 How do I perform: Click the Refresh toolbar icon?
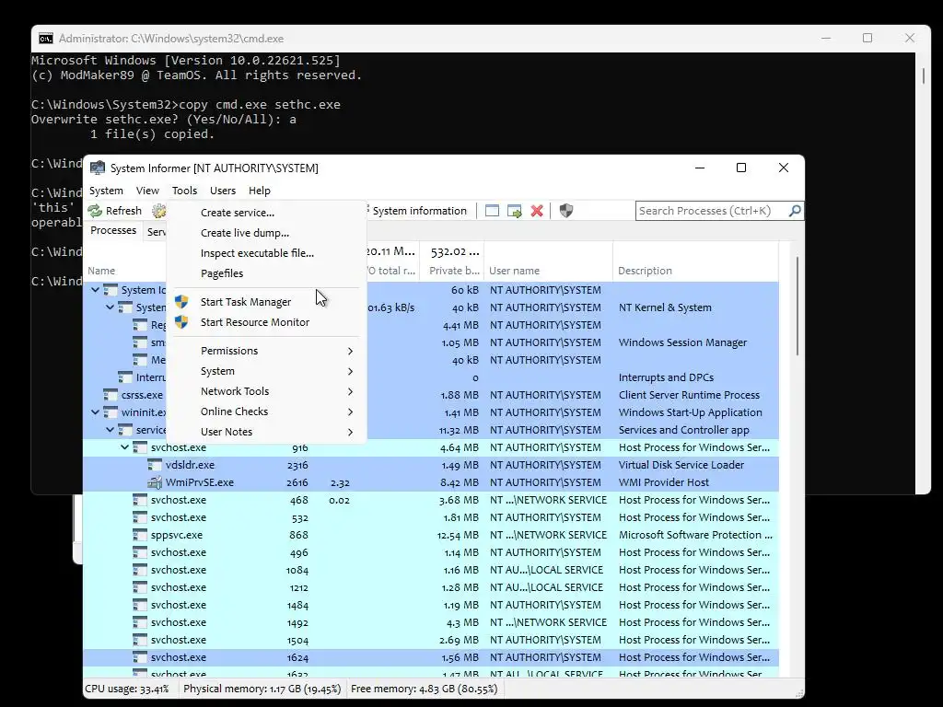point(95,211)
